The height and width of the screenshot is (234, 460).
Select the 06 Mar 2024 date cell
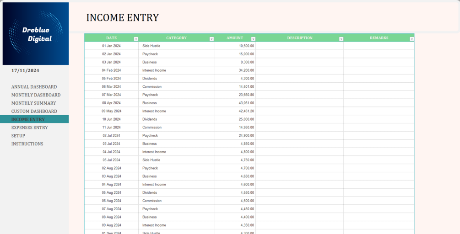112,87
